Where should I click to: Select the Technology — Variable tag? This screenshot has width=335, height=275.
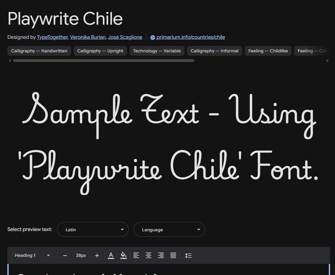(x=157, y=51)
